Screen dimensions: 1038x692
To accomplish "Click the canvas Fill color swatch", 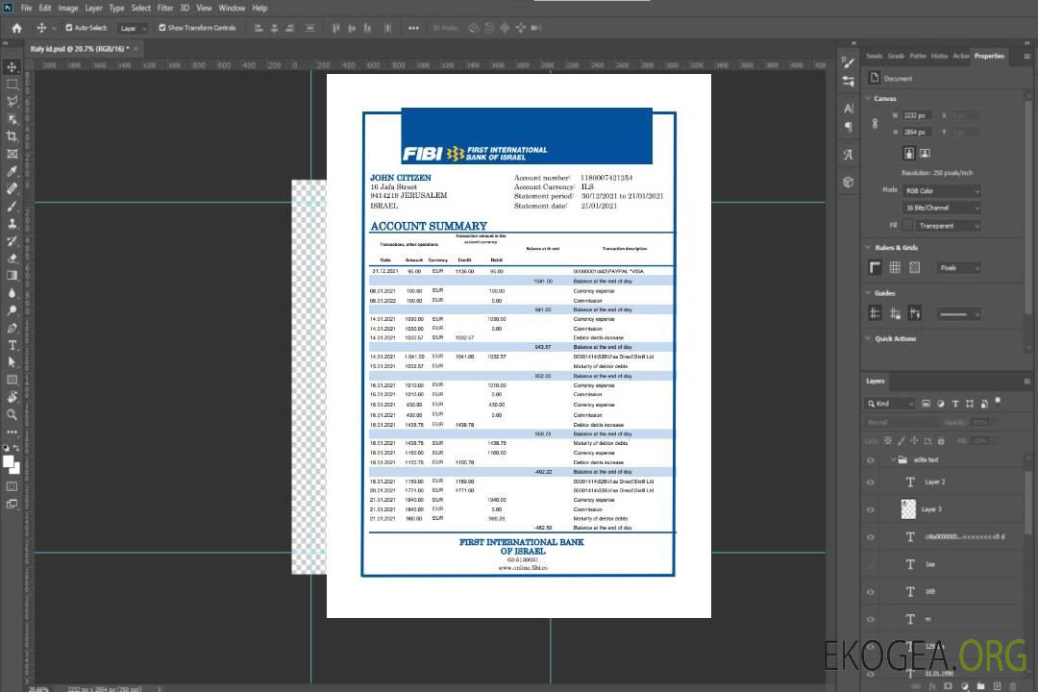I will (908, 226).
